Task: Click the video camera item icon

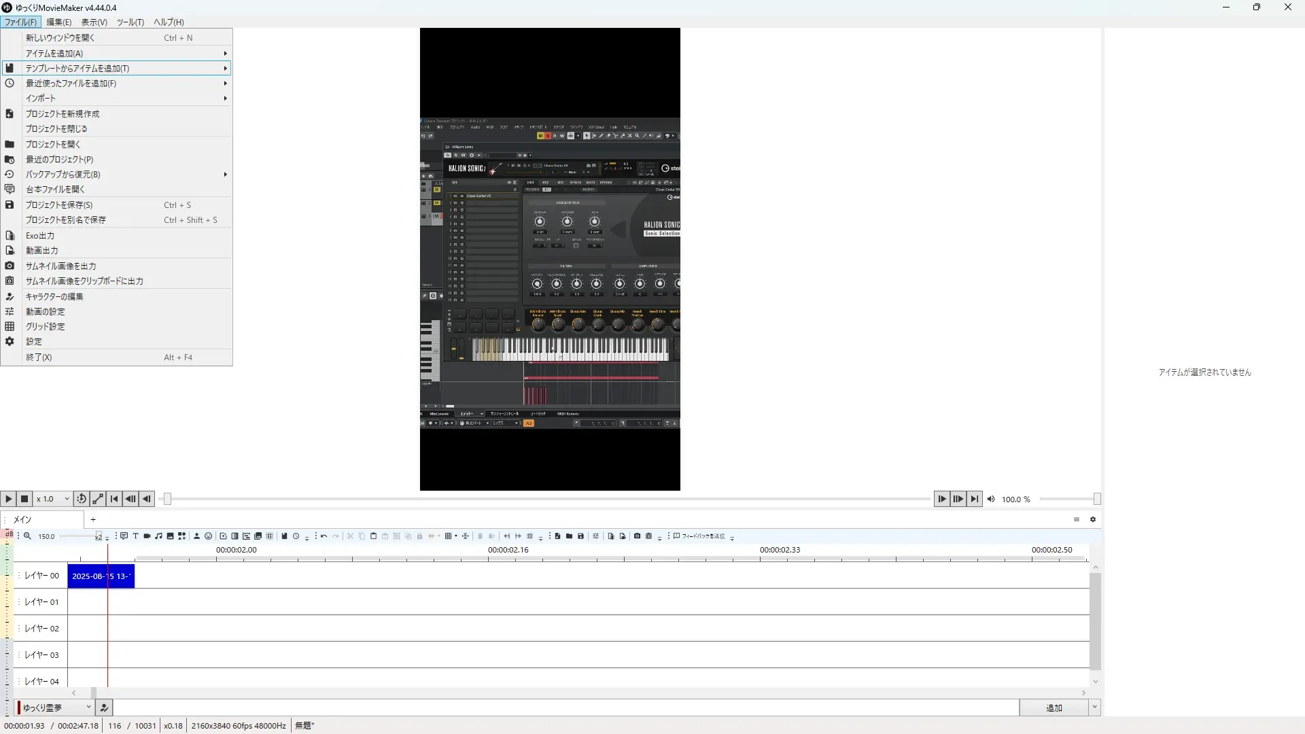Action: click(x=147, y=536)
